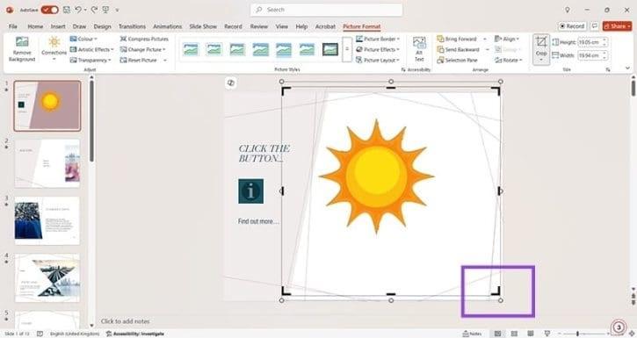Click the Record button at top right
Screen dimensions: 637x338
572,26
